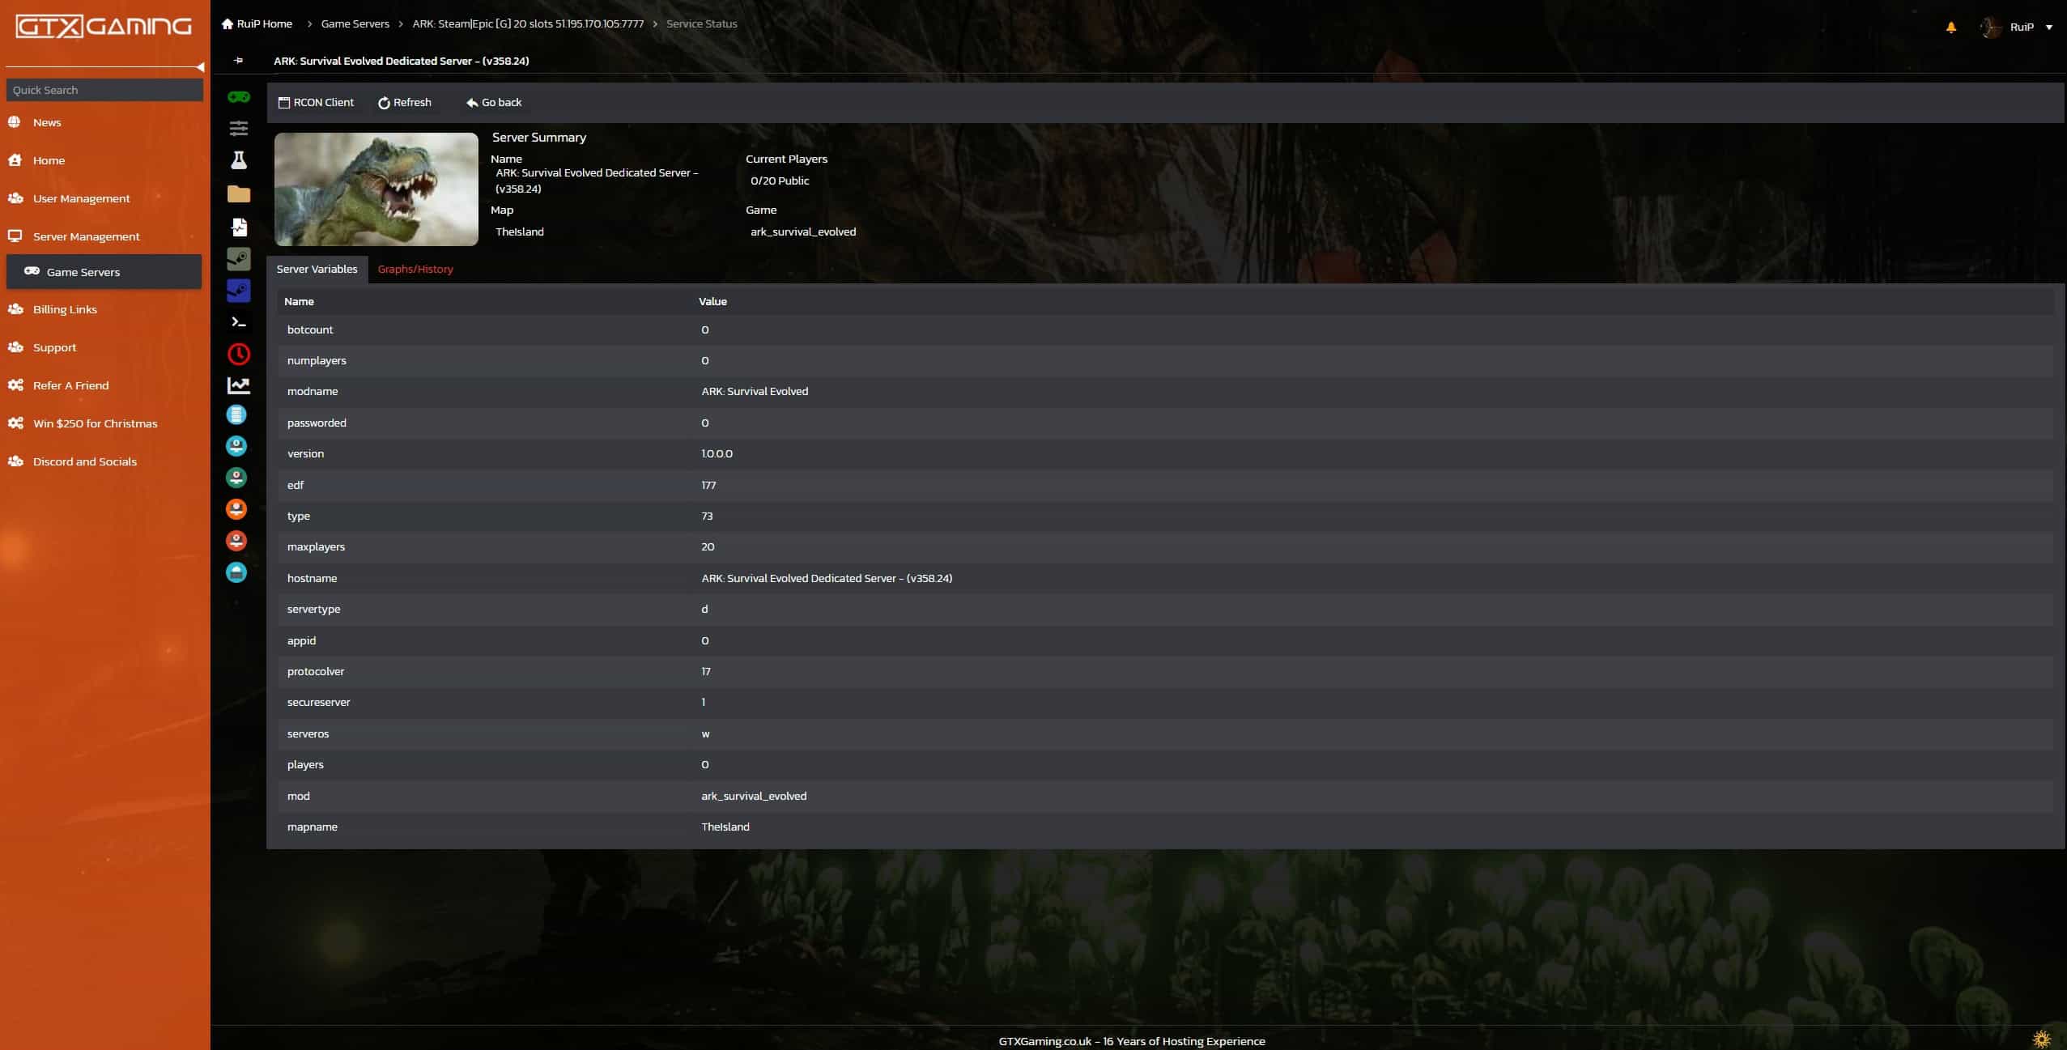Open the RCON Client
The height and width of the screenshot is (1050, 2067).
pos(316,103)
